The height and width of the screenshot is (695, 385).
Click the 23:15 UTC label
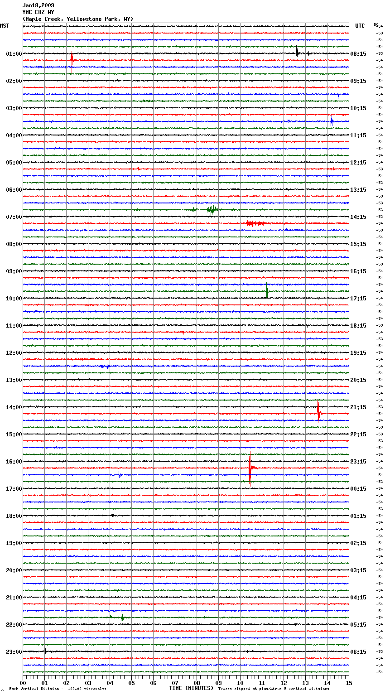(358, 462)
